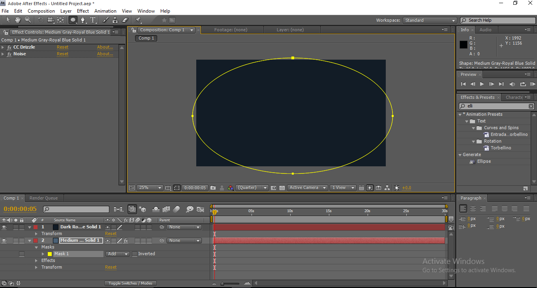Click Toggle Switches / Modes button
The image size is (537, 288).
(130, 283)
